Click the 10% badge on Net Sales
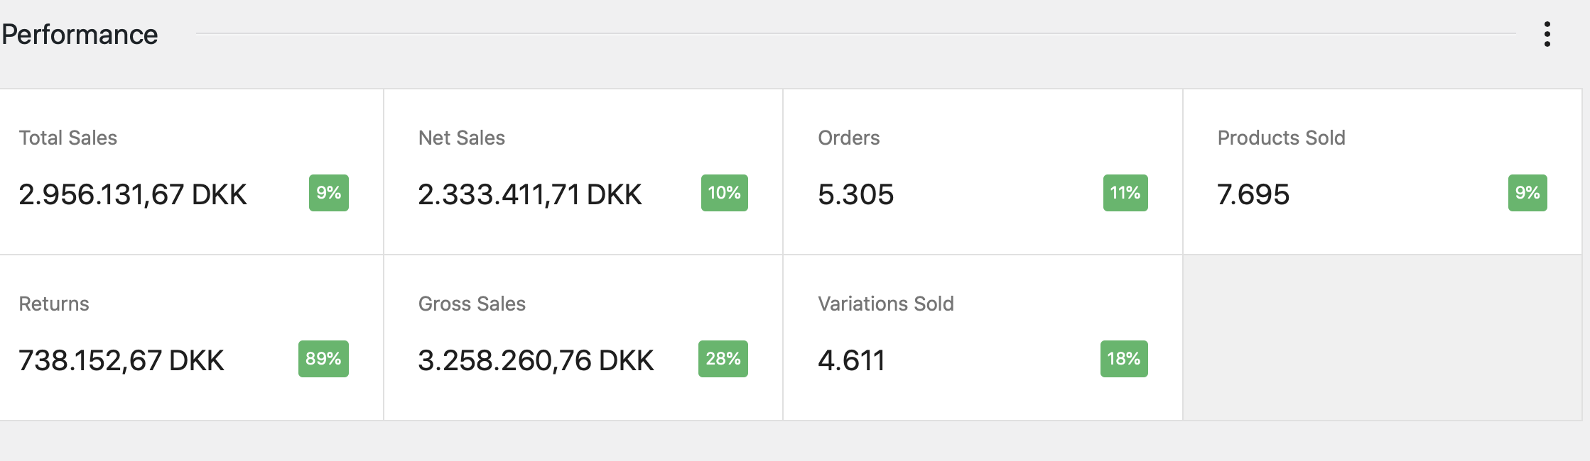The height and width of the screenshot is (461, 1590). pyautogui.click(x=724, y=193)
